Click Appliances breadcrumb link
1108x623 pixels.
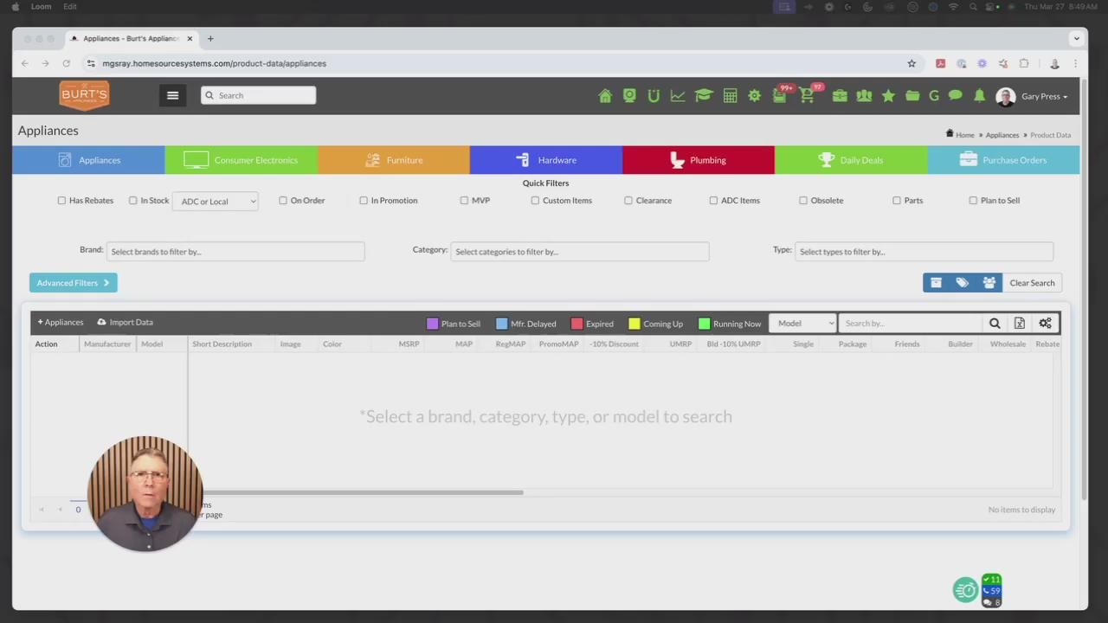tap(1002, 135)
